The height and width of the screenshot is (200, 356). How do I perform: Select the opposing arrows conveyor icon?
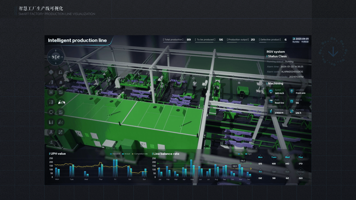point(51,112)
